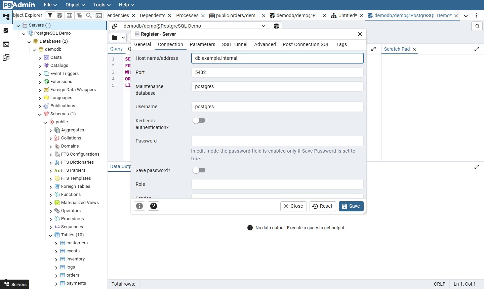Click the vertical three-dot menu beside tabs
This screenshot has width=484, height=289.
(x=476, y=15)
